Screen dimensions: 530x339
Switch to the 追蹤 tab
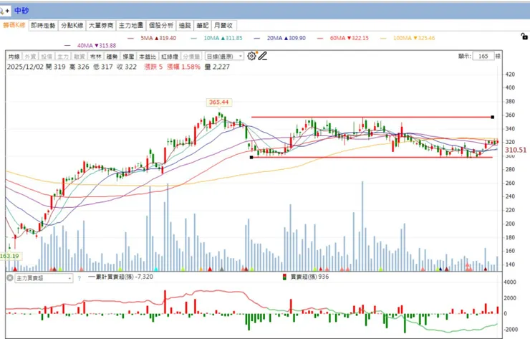185,25
